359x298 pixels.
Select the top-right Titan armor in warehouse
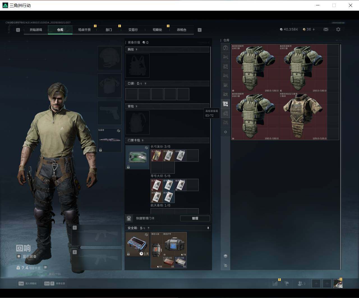tap(303, 68)
